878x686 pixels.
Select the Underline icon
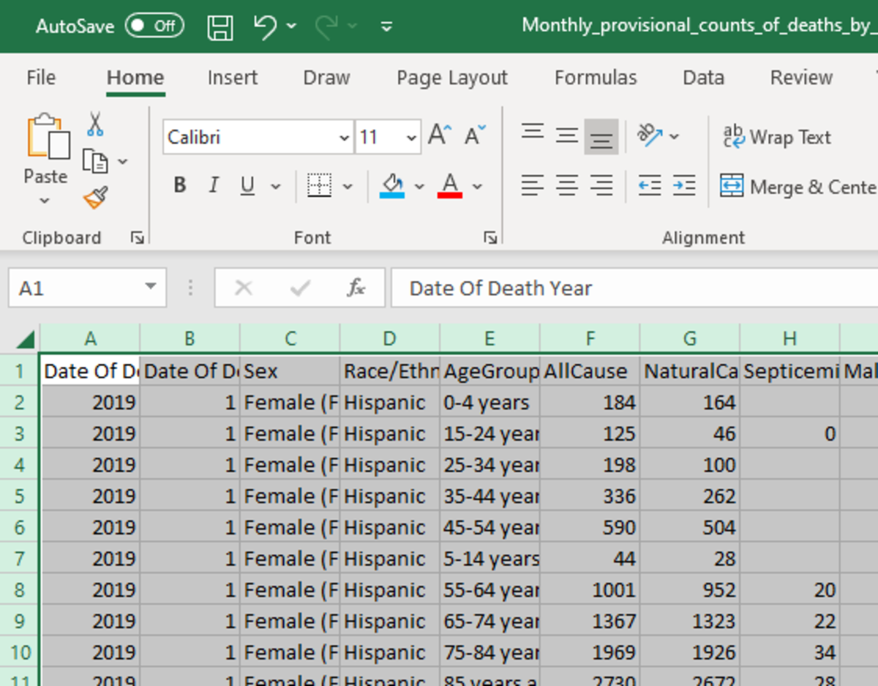[247, 184]
